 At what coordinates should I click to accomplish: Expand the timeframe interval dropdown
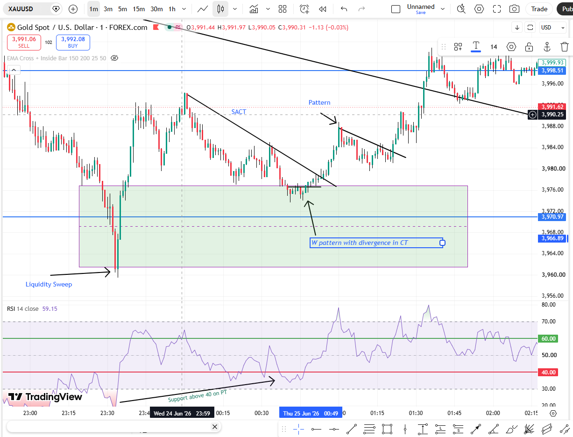(184, 9)
